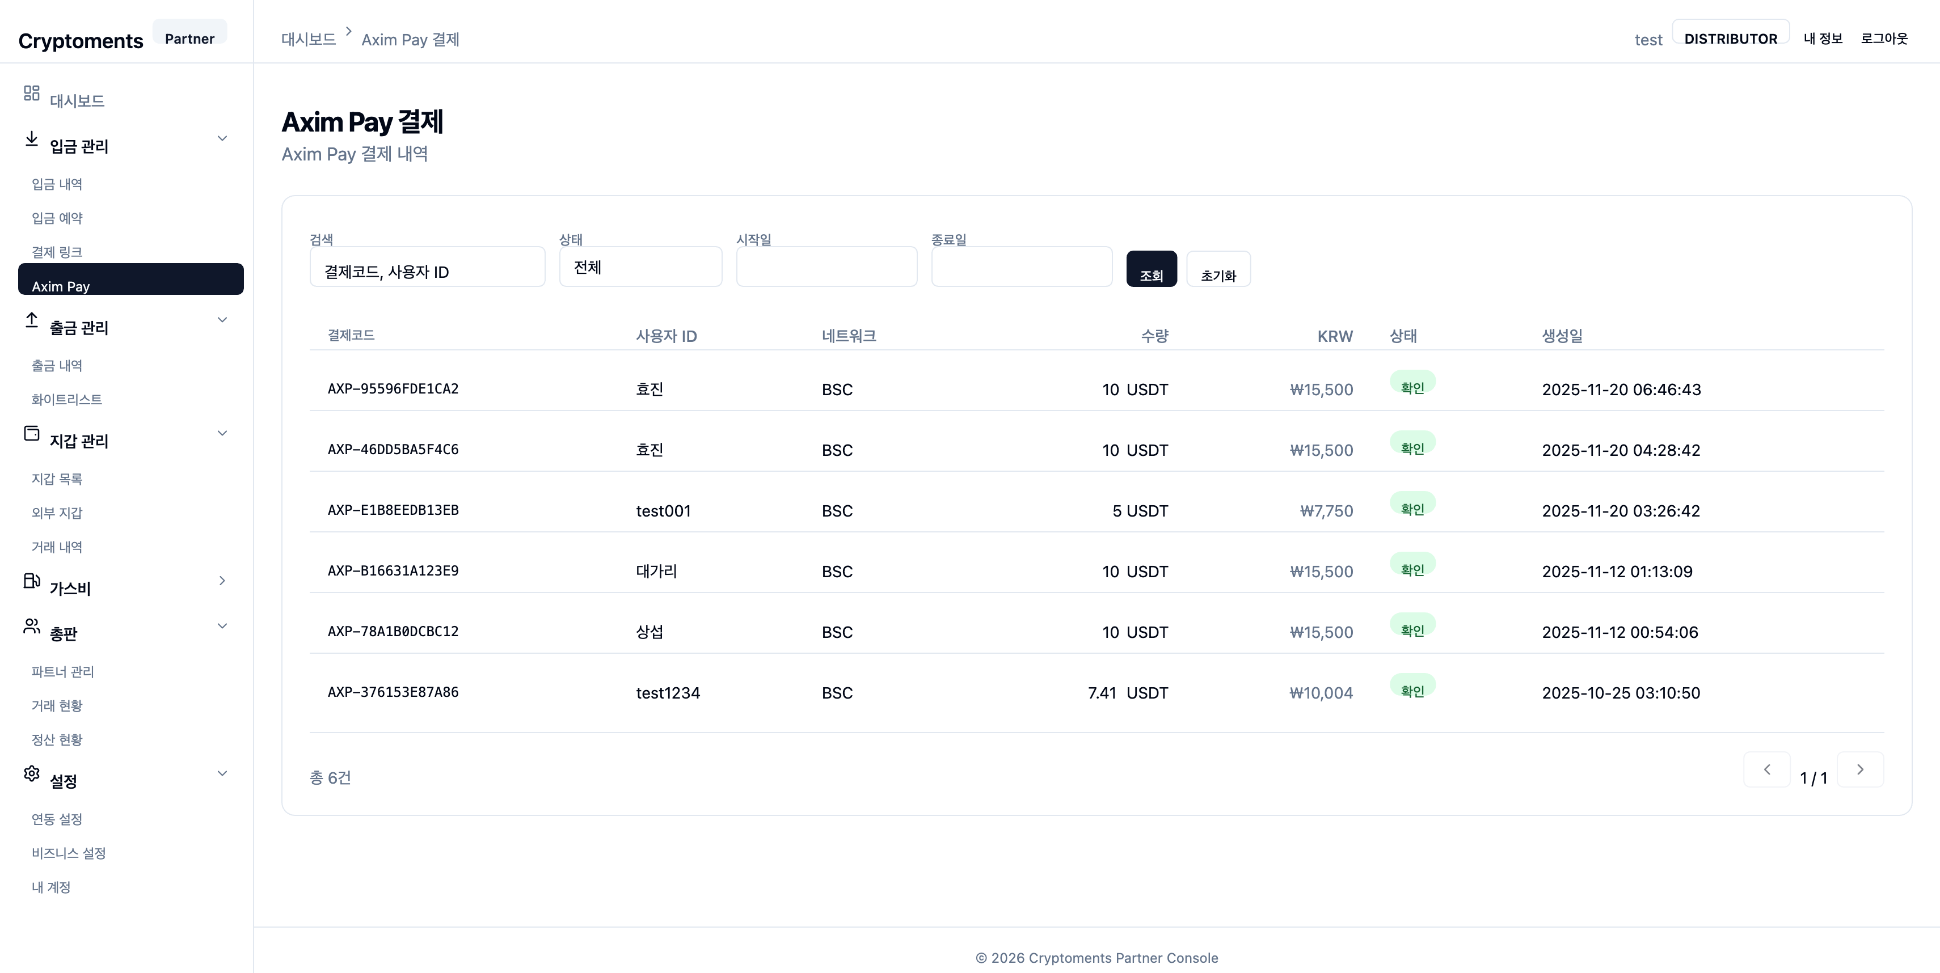Screen dimensions: 1940x973
Task: Click the 결제코드 column header
Action: (x=351, y=335)
